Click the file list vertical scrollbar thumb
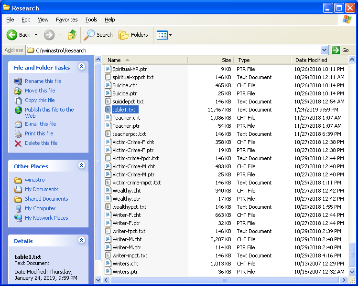 point(352,255)
